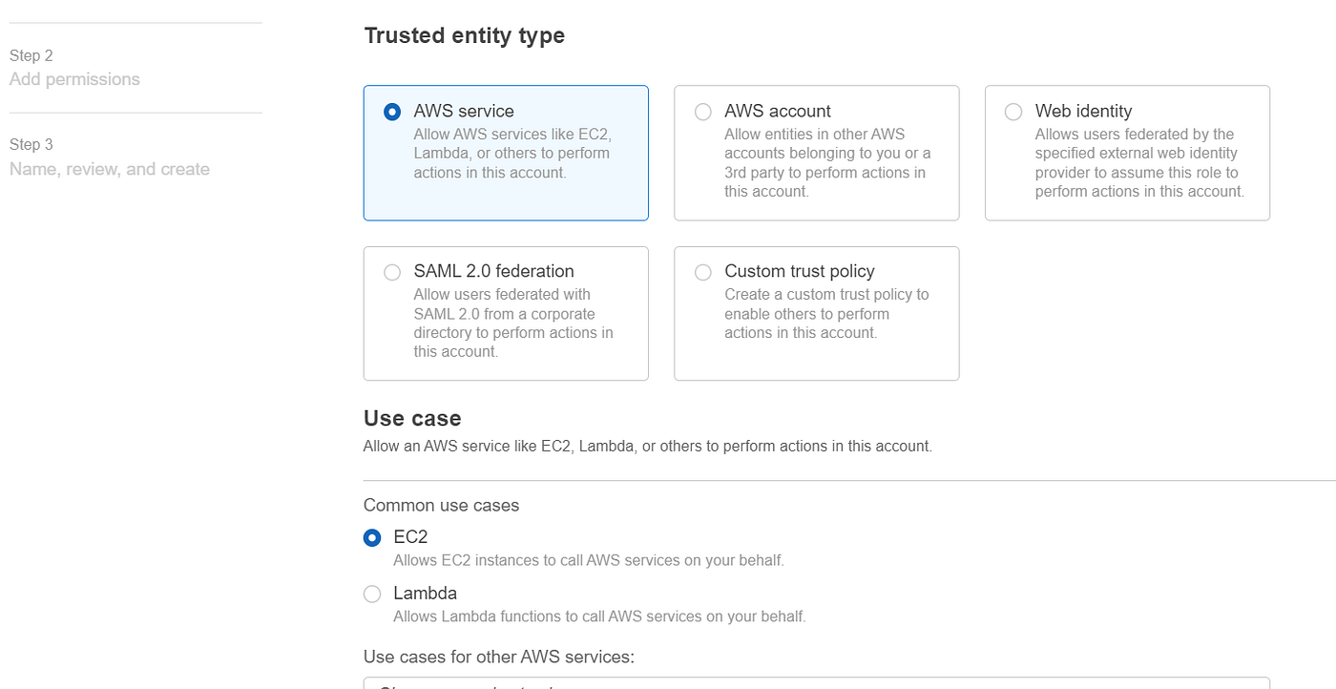Click the Trusted entity type heading
The image size is (1336, 689).
point(464,34)
